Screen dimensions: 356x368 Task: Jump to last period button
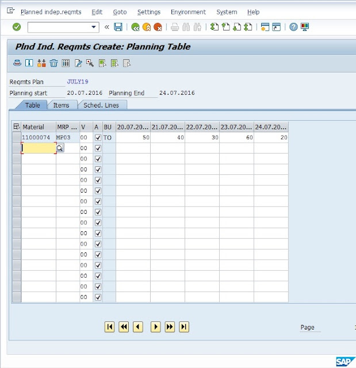183,327
